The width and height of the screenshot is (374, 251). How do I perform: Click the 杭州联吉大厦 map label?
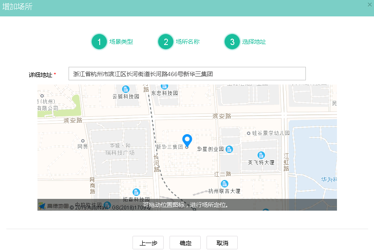(x=225, y=191)
